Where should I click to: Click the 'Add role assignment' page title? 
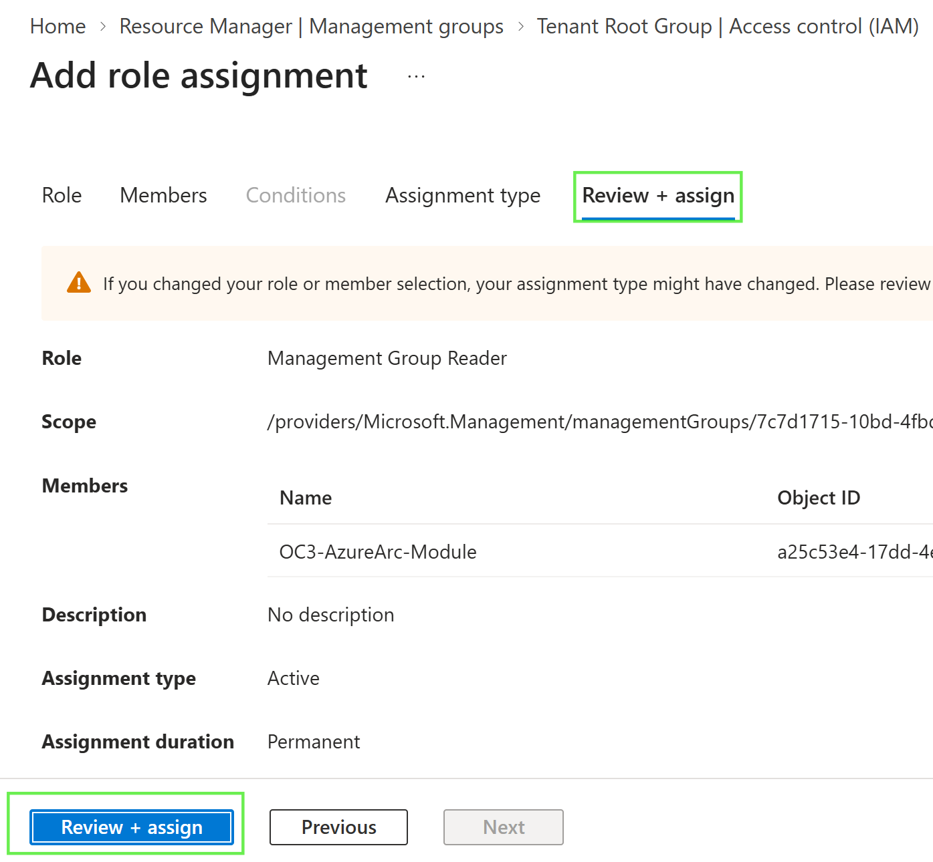[199, 76]
